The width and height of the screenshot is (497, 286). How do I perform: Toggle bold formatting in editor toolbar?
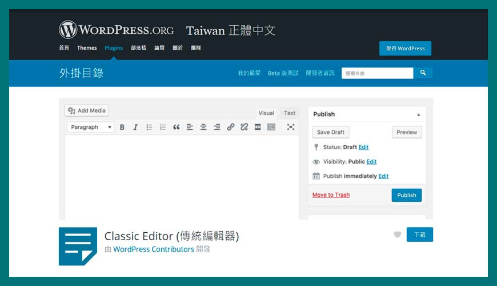pos(122,128)
